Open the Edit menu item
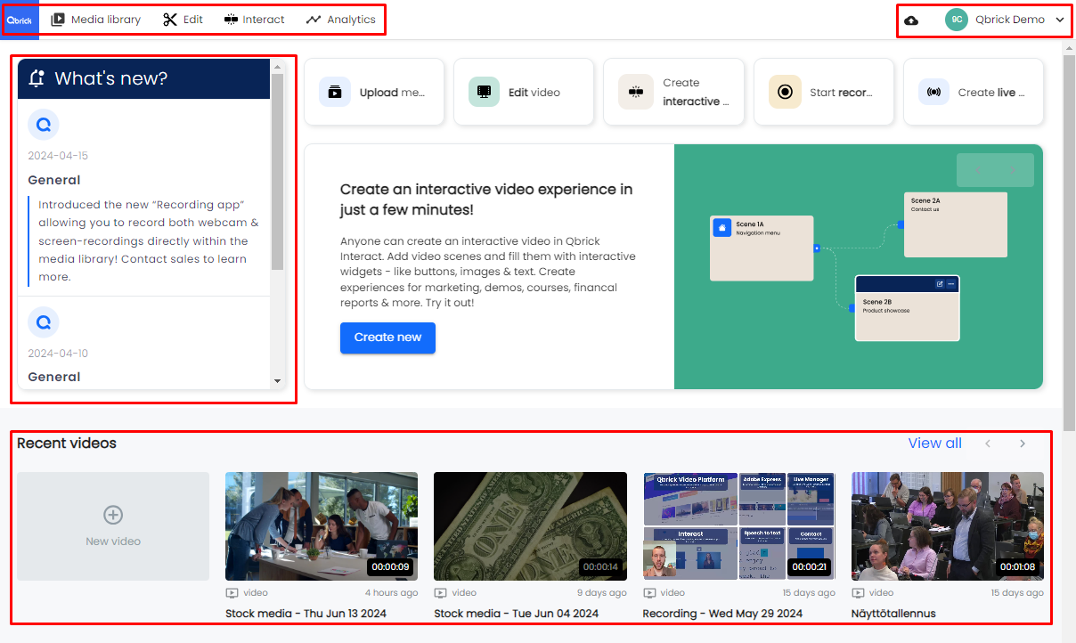 coord(183,20)
